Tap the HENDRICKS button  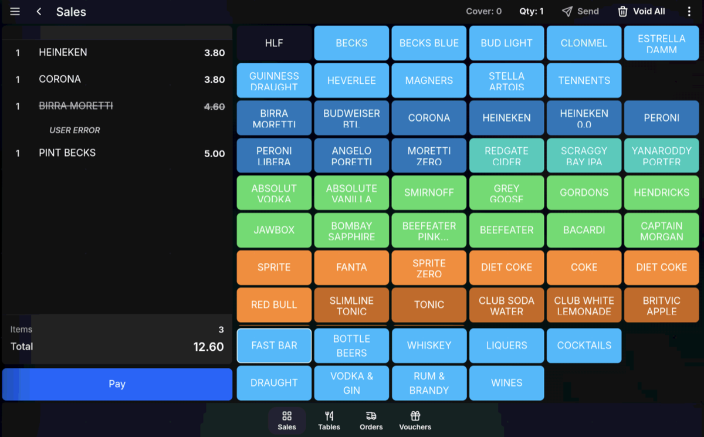point(661,193)
